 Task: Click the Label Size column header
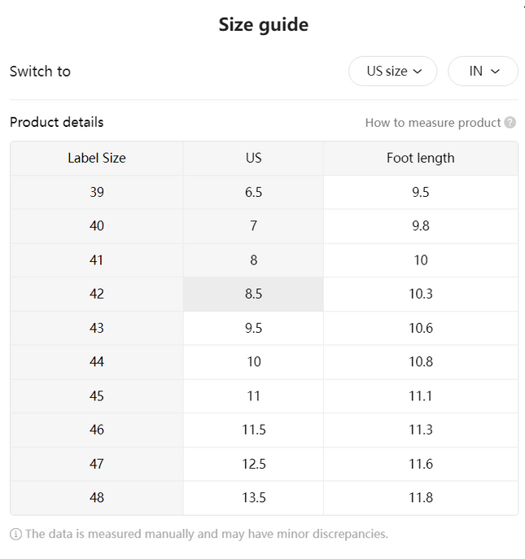point(97,158)
